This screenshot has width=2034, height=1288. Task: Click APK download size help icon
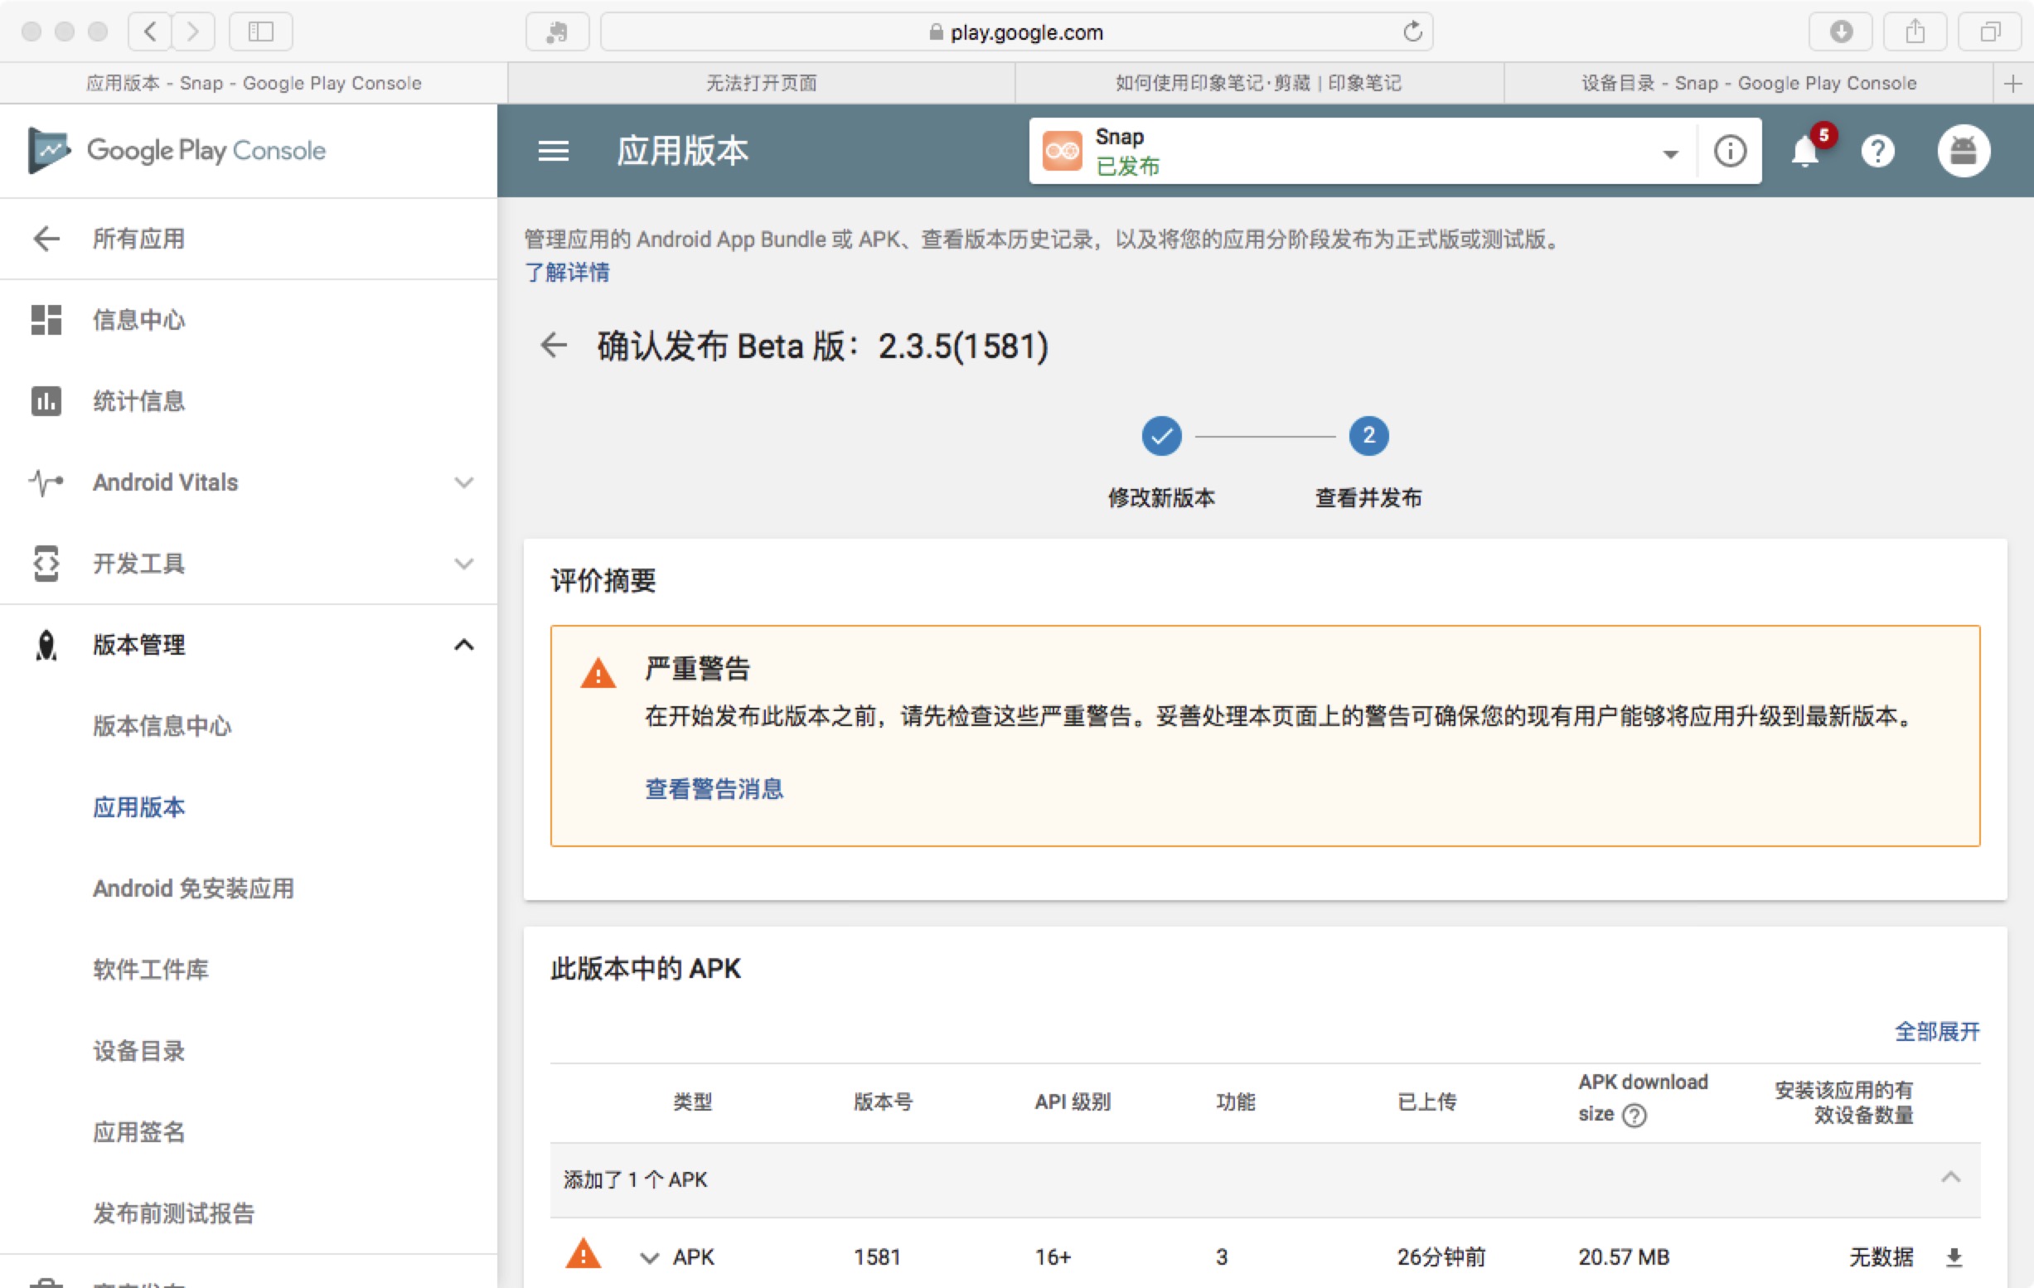click(1634, 1116)
